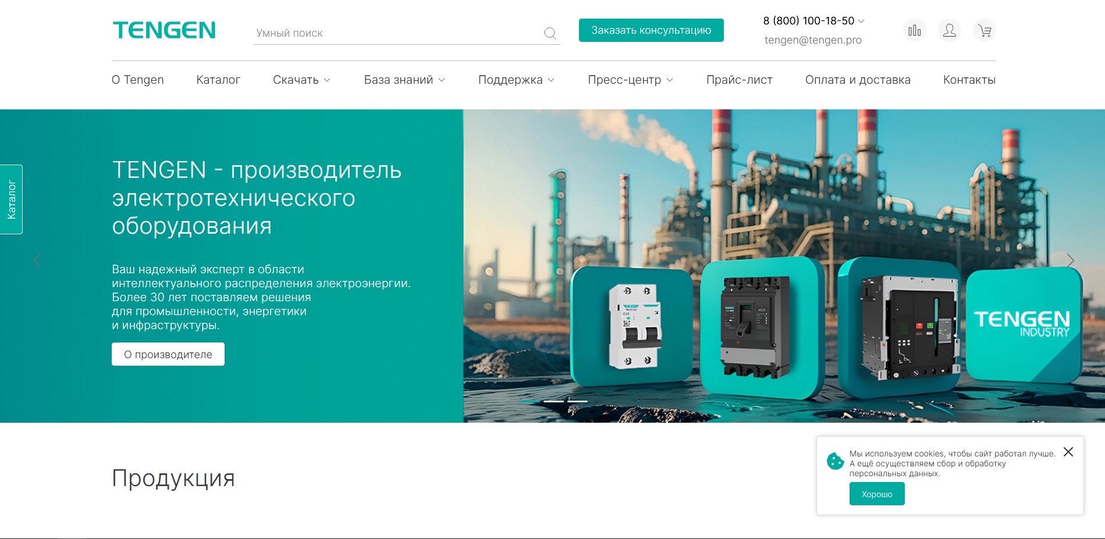
Task: Close the cookie notice with X
Action: [x=1068, y=452]
